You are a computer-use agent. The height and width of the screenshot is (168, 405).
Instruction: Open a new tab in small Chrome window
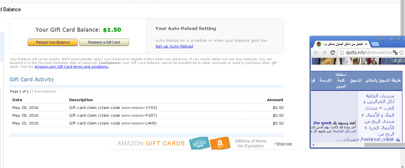[375, 44]
